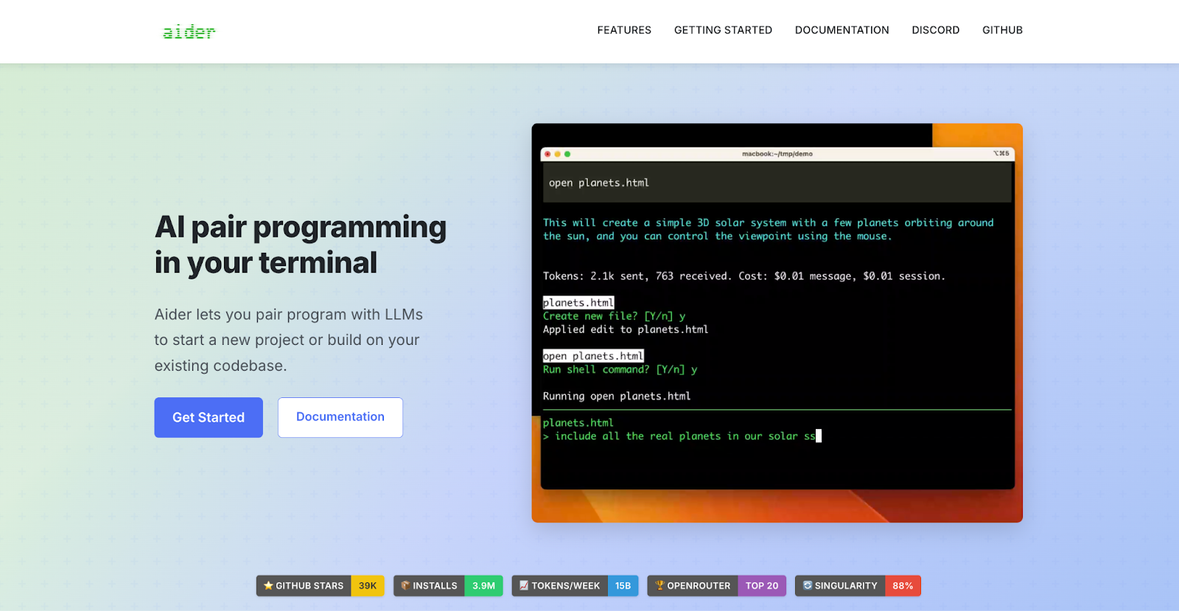Visit the GitHub nav link
The width and height of the screenshot is (1179, 611).
1002,30
